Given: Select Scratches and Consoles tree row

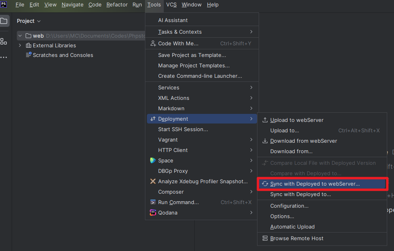Looking at the screenshot, I should click(x=81, y=55).
